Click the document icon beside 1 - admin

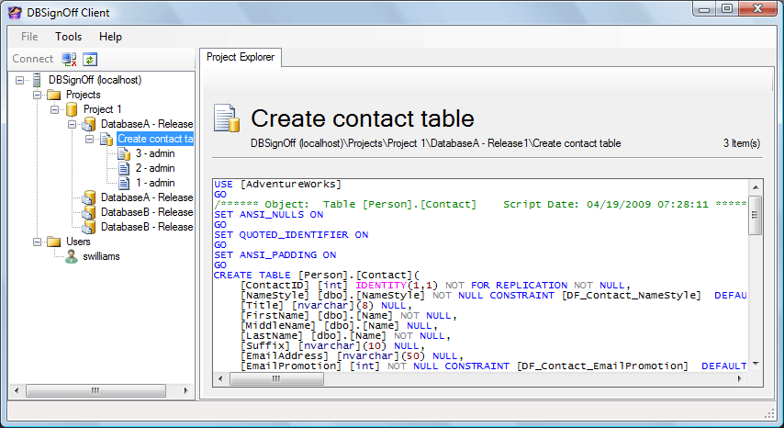pos(124,183)
